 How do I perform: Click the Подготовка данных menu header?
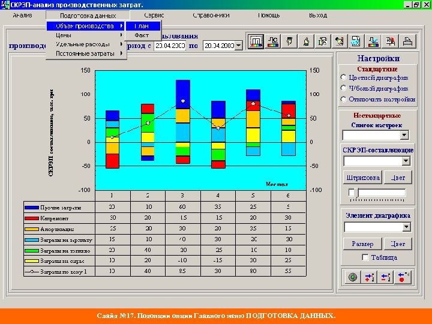click(88, 16)
